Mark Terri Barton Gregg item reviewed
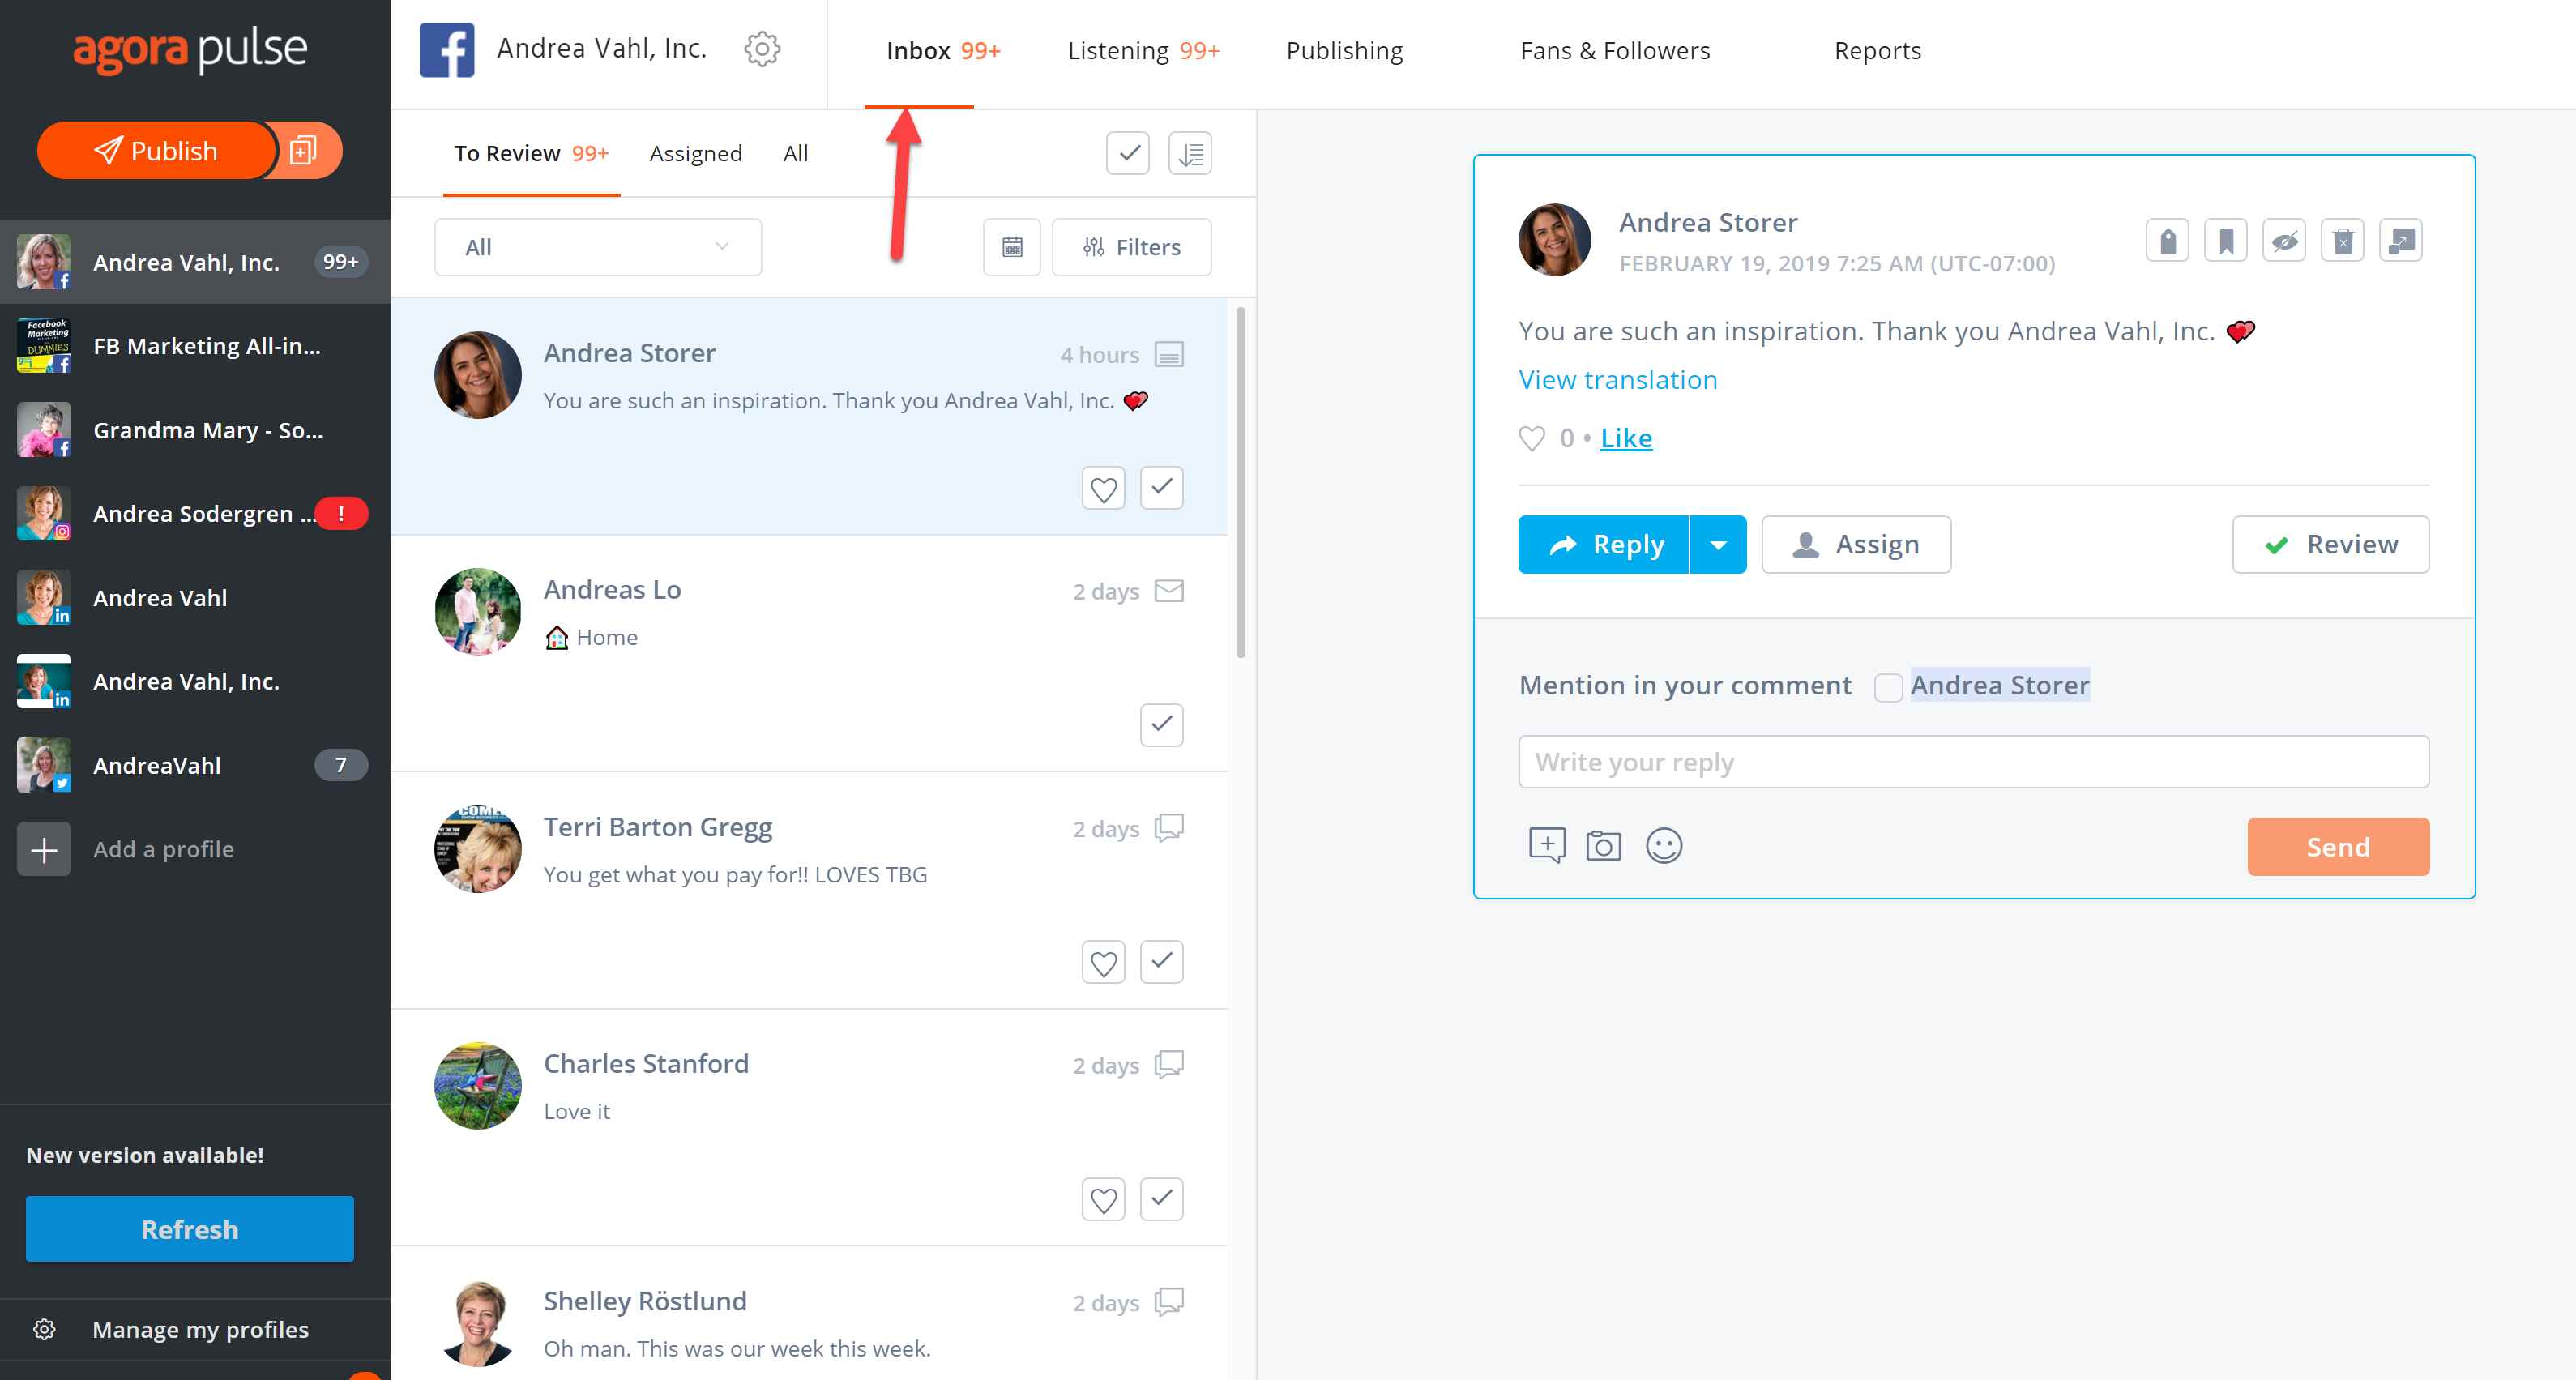Viewport: 2576px width, 1380px height. tap(1162, 962)
